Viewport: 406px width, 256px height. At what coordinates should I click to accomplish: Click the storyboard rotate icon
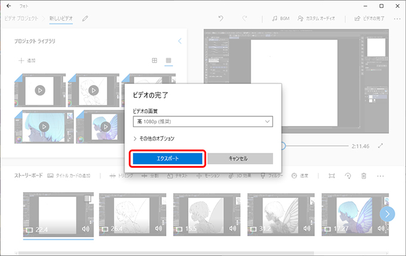pos(347,176)
